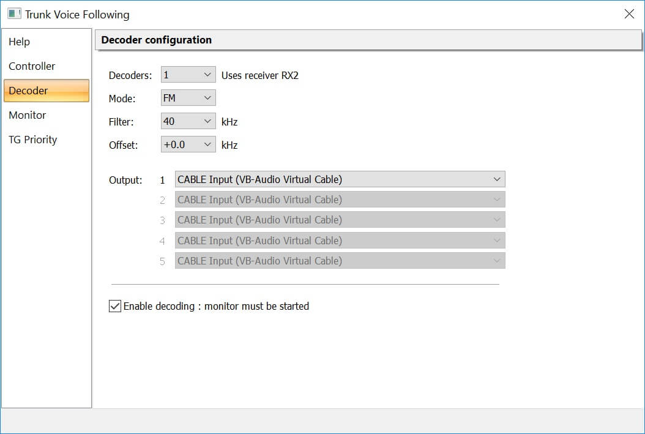This screenshot has height=434, width=645.
Task: Click the disabled Output 5 device dropdown
Action: coord(340,261)
